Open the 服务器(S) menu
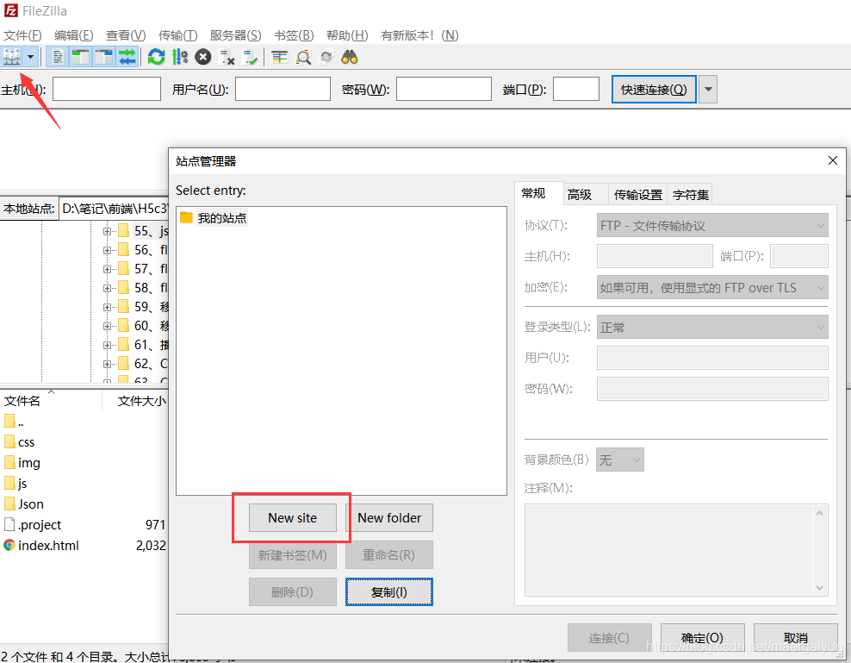Viewport: 851px width, 663px height. (x=235, y=35)
